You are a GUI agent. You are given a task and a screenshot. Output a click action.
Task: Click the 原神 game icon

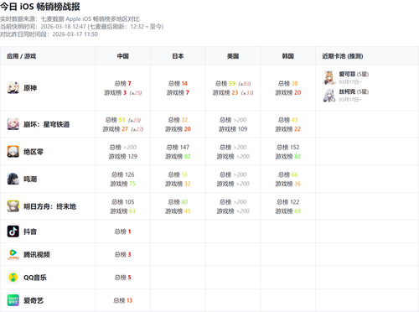click(13, 88)
